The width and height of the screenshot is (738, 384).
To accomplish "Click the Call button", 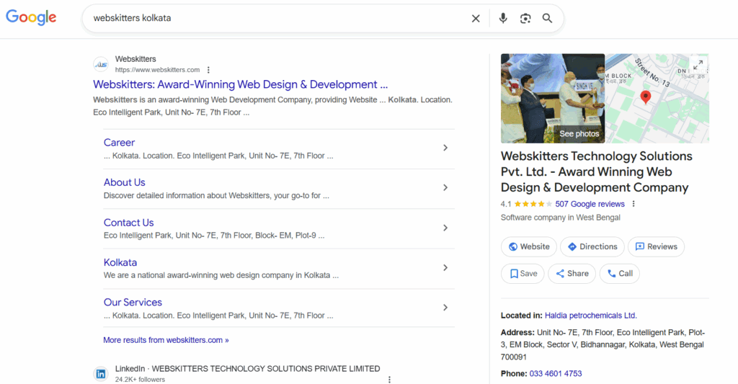I will click(619, 274).
